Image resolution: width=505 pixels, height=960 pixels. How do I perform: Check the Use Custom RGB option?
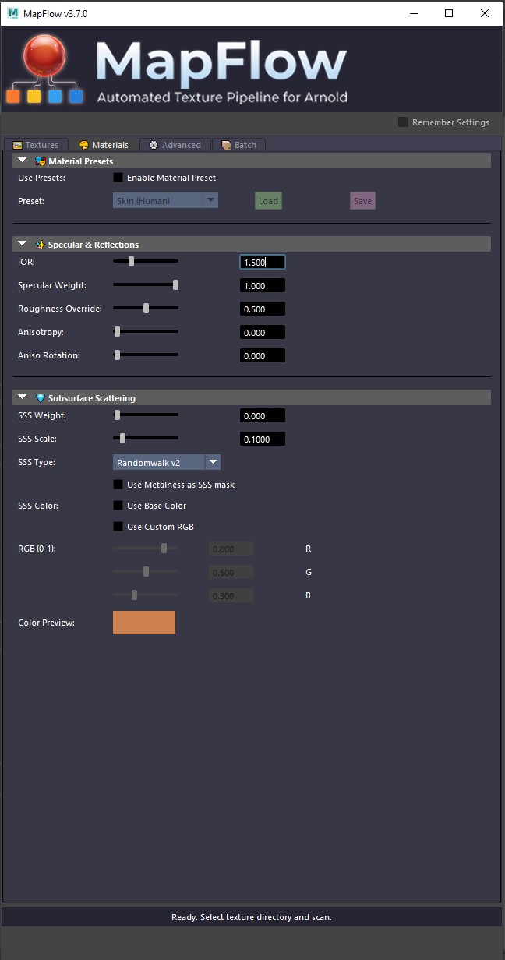click(x=118, y=527)
